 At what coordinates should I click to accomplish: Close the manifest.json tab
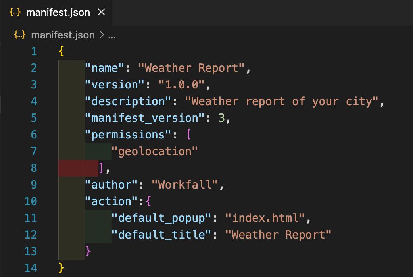(102, 12)
